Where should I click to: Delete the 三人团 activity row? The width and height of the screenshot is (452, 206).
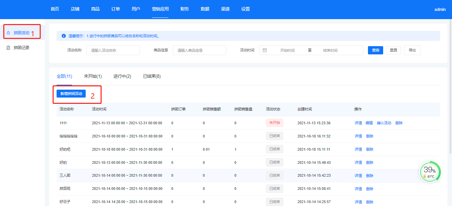click(370, 176)
